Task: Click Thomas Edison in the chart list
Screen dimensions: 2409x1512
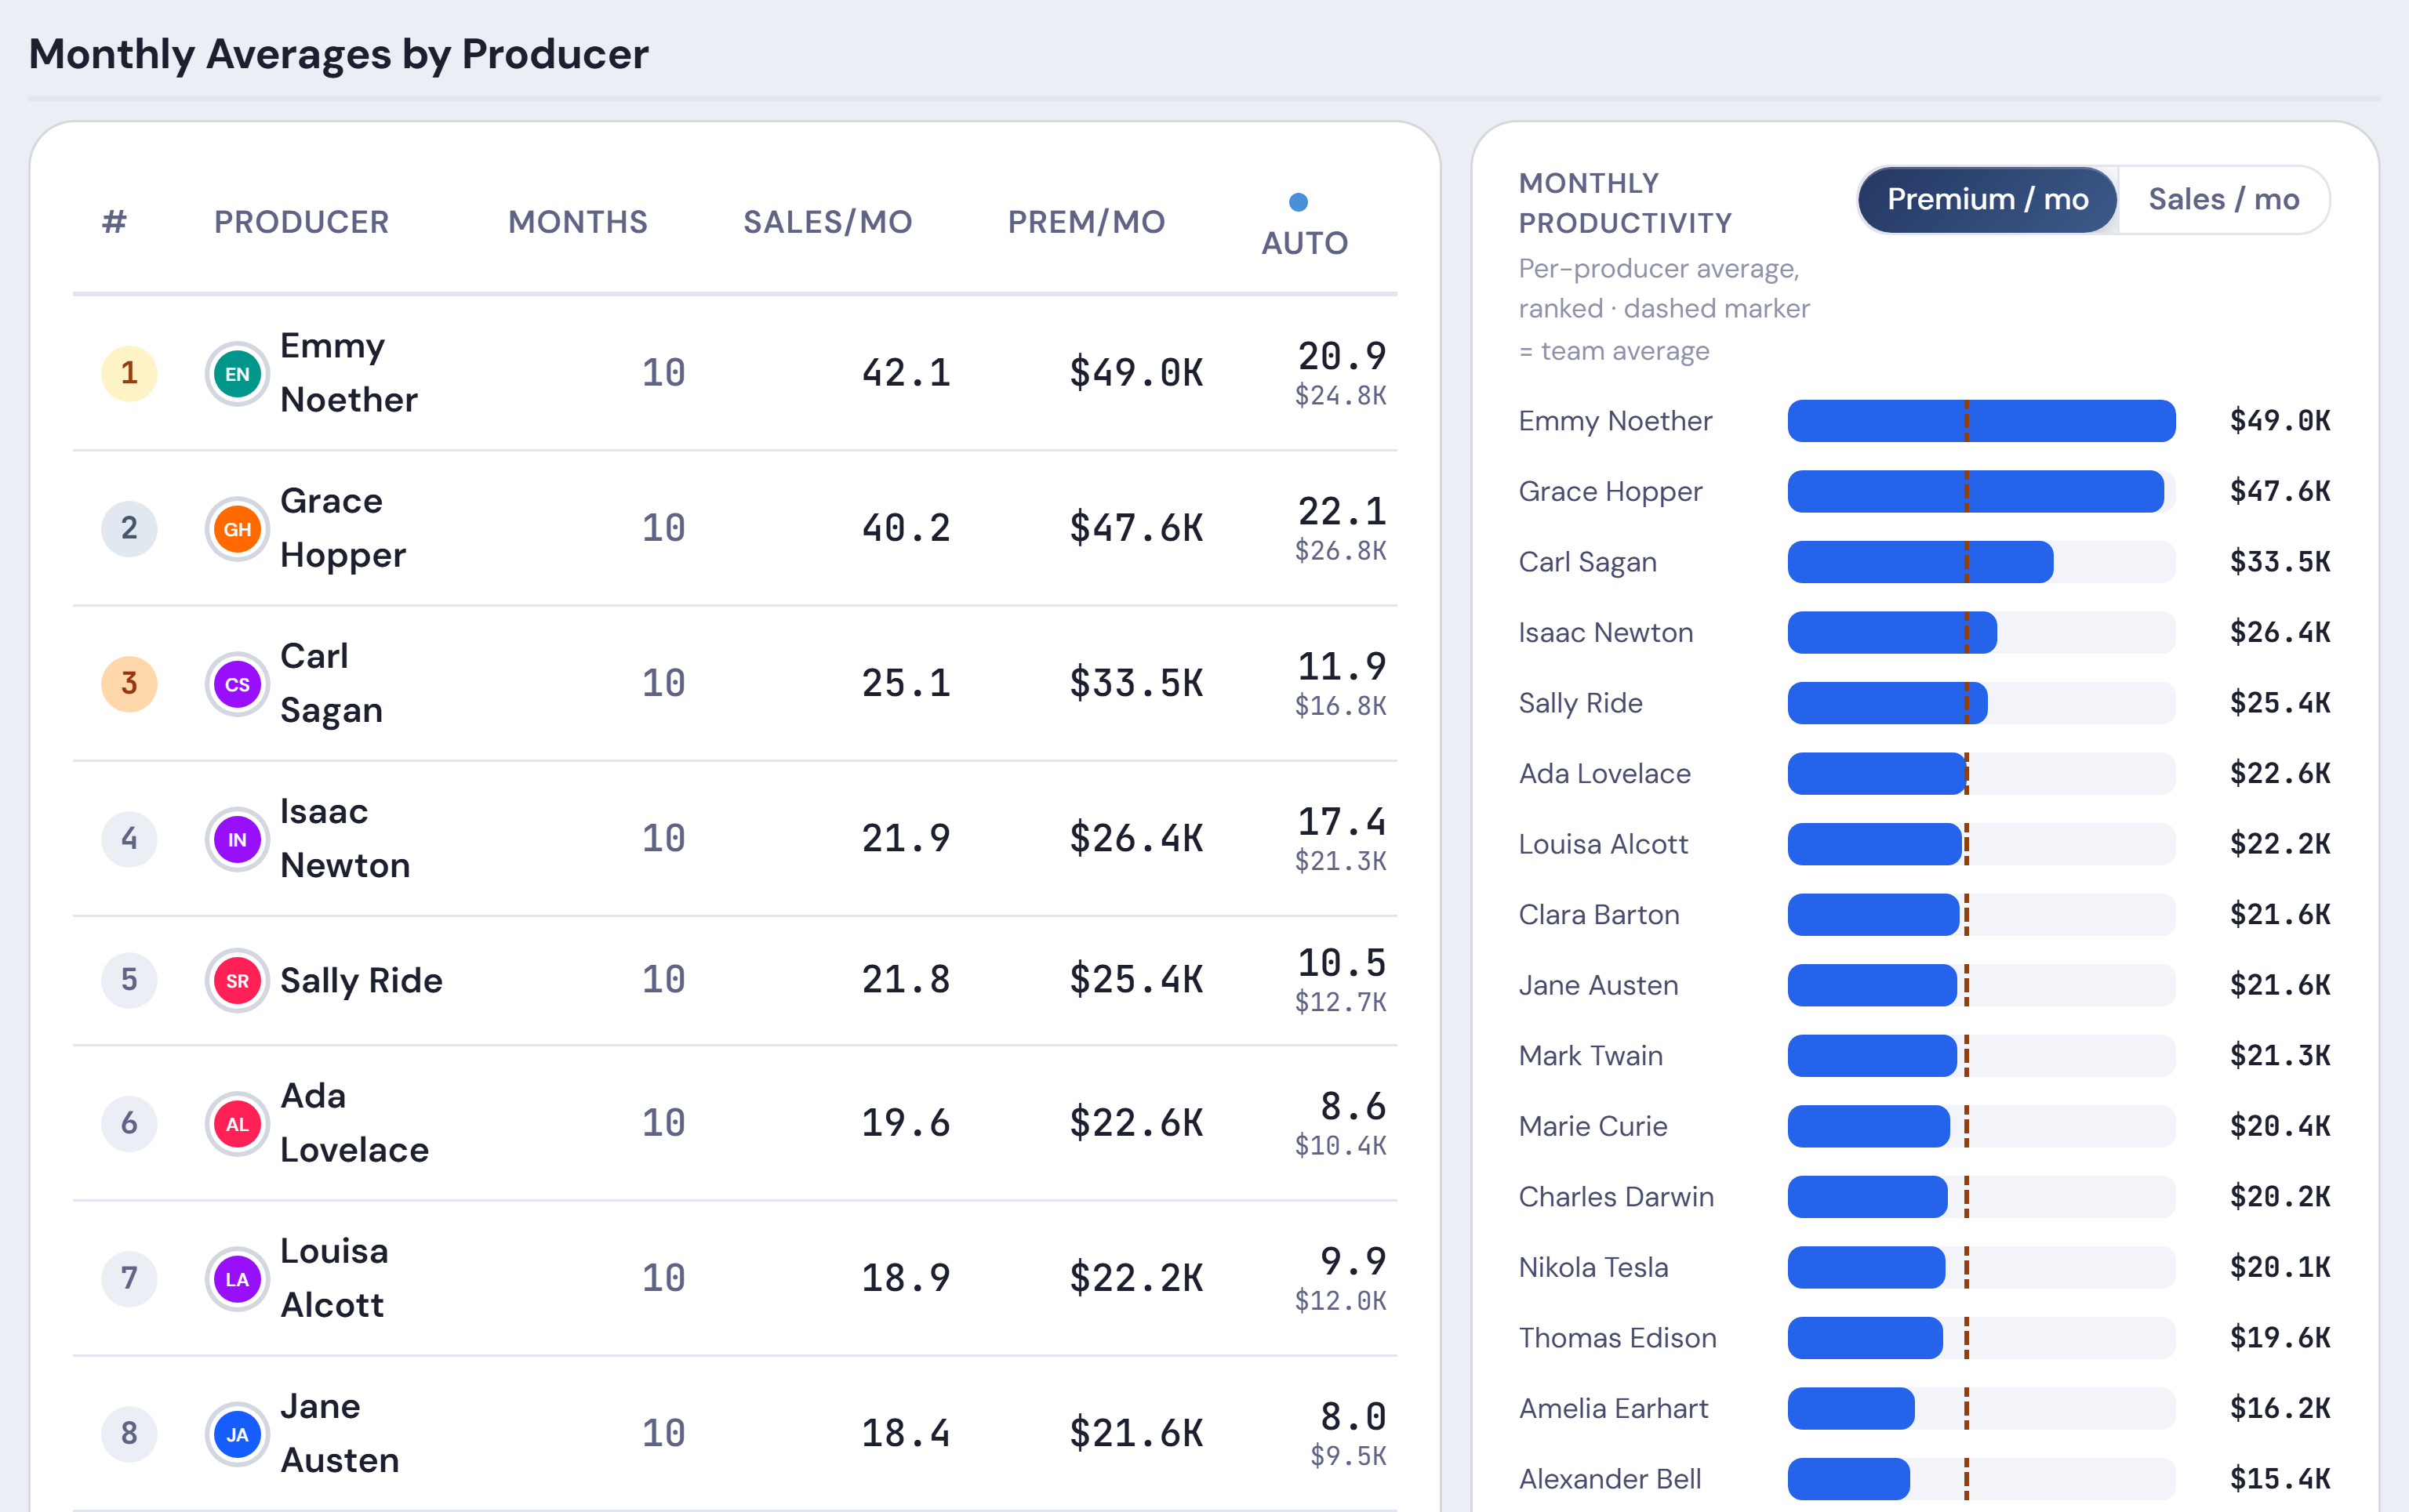Action: 1618,1338
